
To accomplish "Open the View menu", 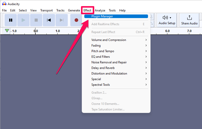I will [x=33, y=10].
